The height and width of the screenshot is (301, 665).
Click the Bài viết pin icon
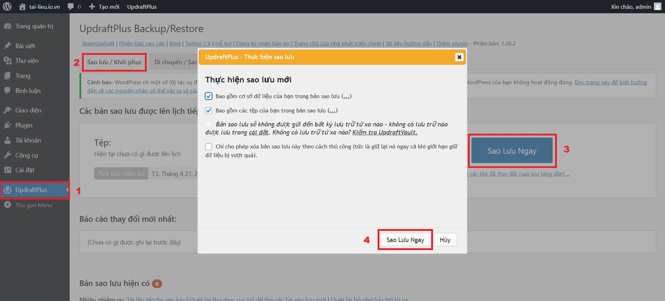[x=7, y=46]
